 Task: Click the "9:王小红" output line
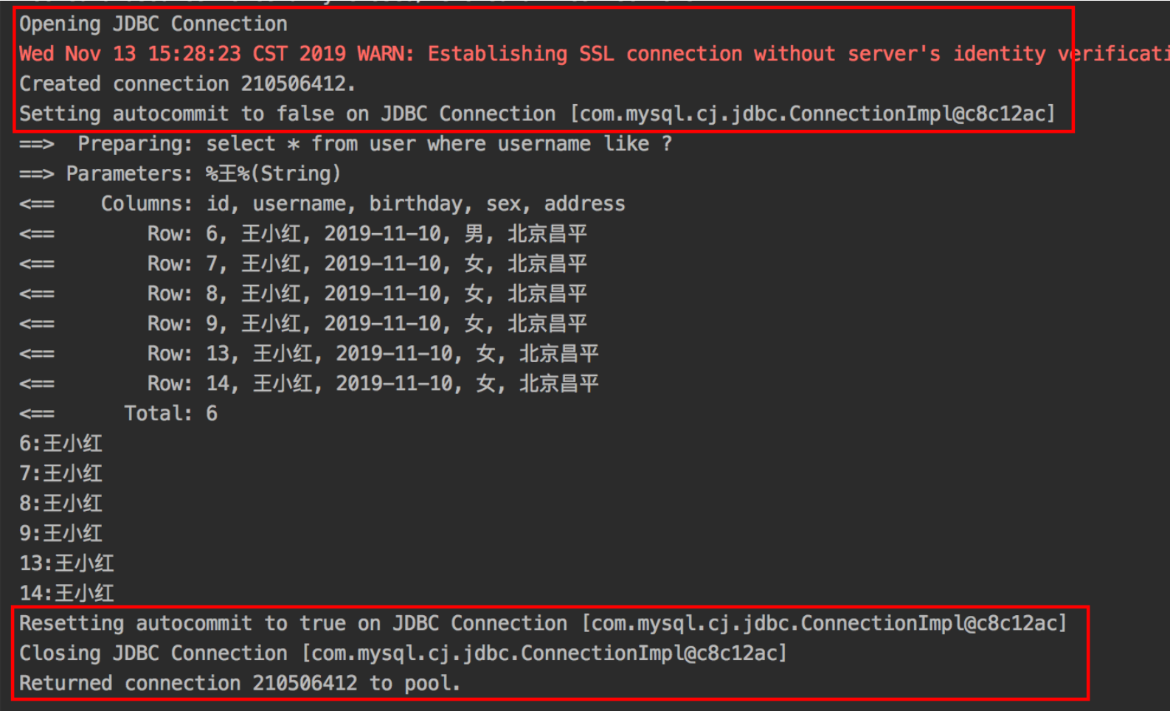point(61,533)
